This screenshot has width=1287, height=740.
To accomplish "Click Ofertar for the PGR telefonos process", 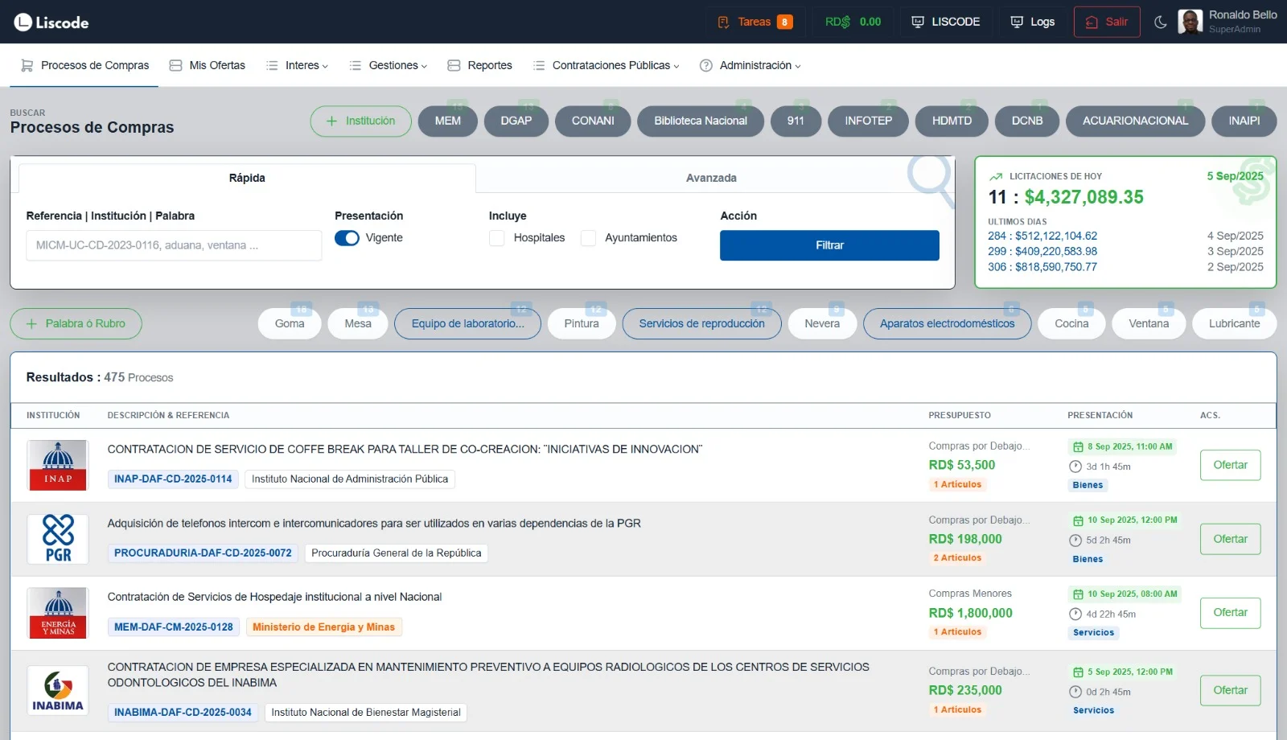I will (x=1230, y=539).
